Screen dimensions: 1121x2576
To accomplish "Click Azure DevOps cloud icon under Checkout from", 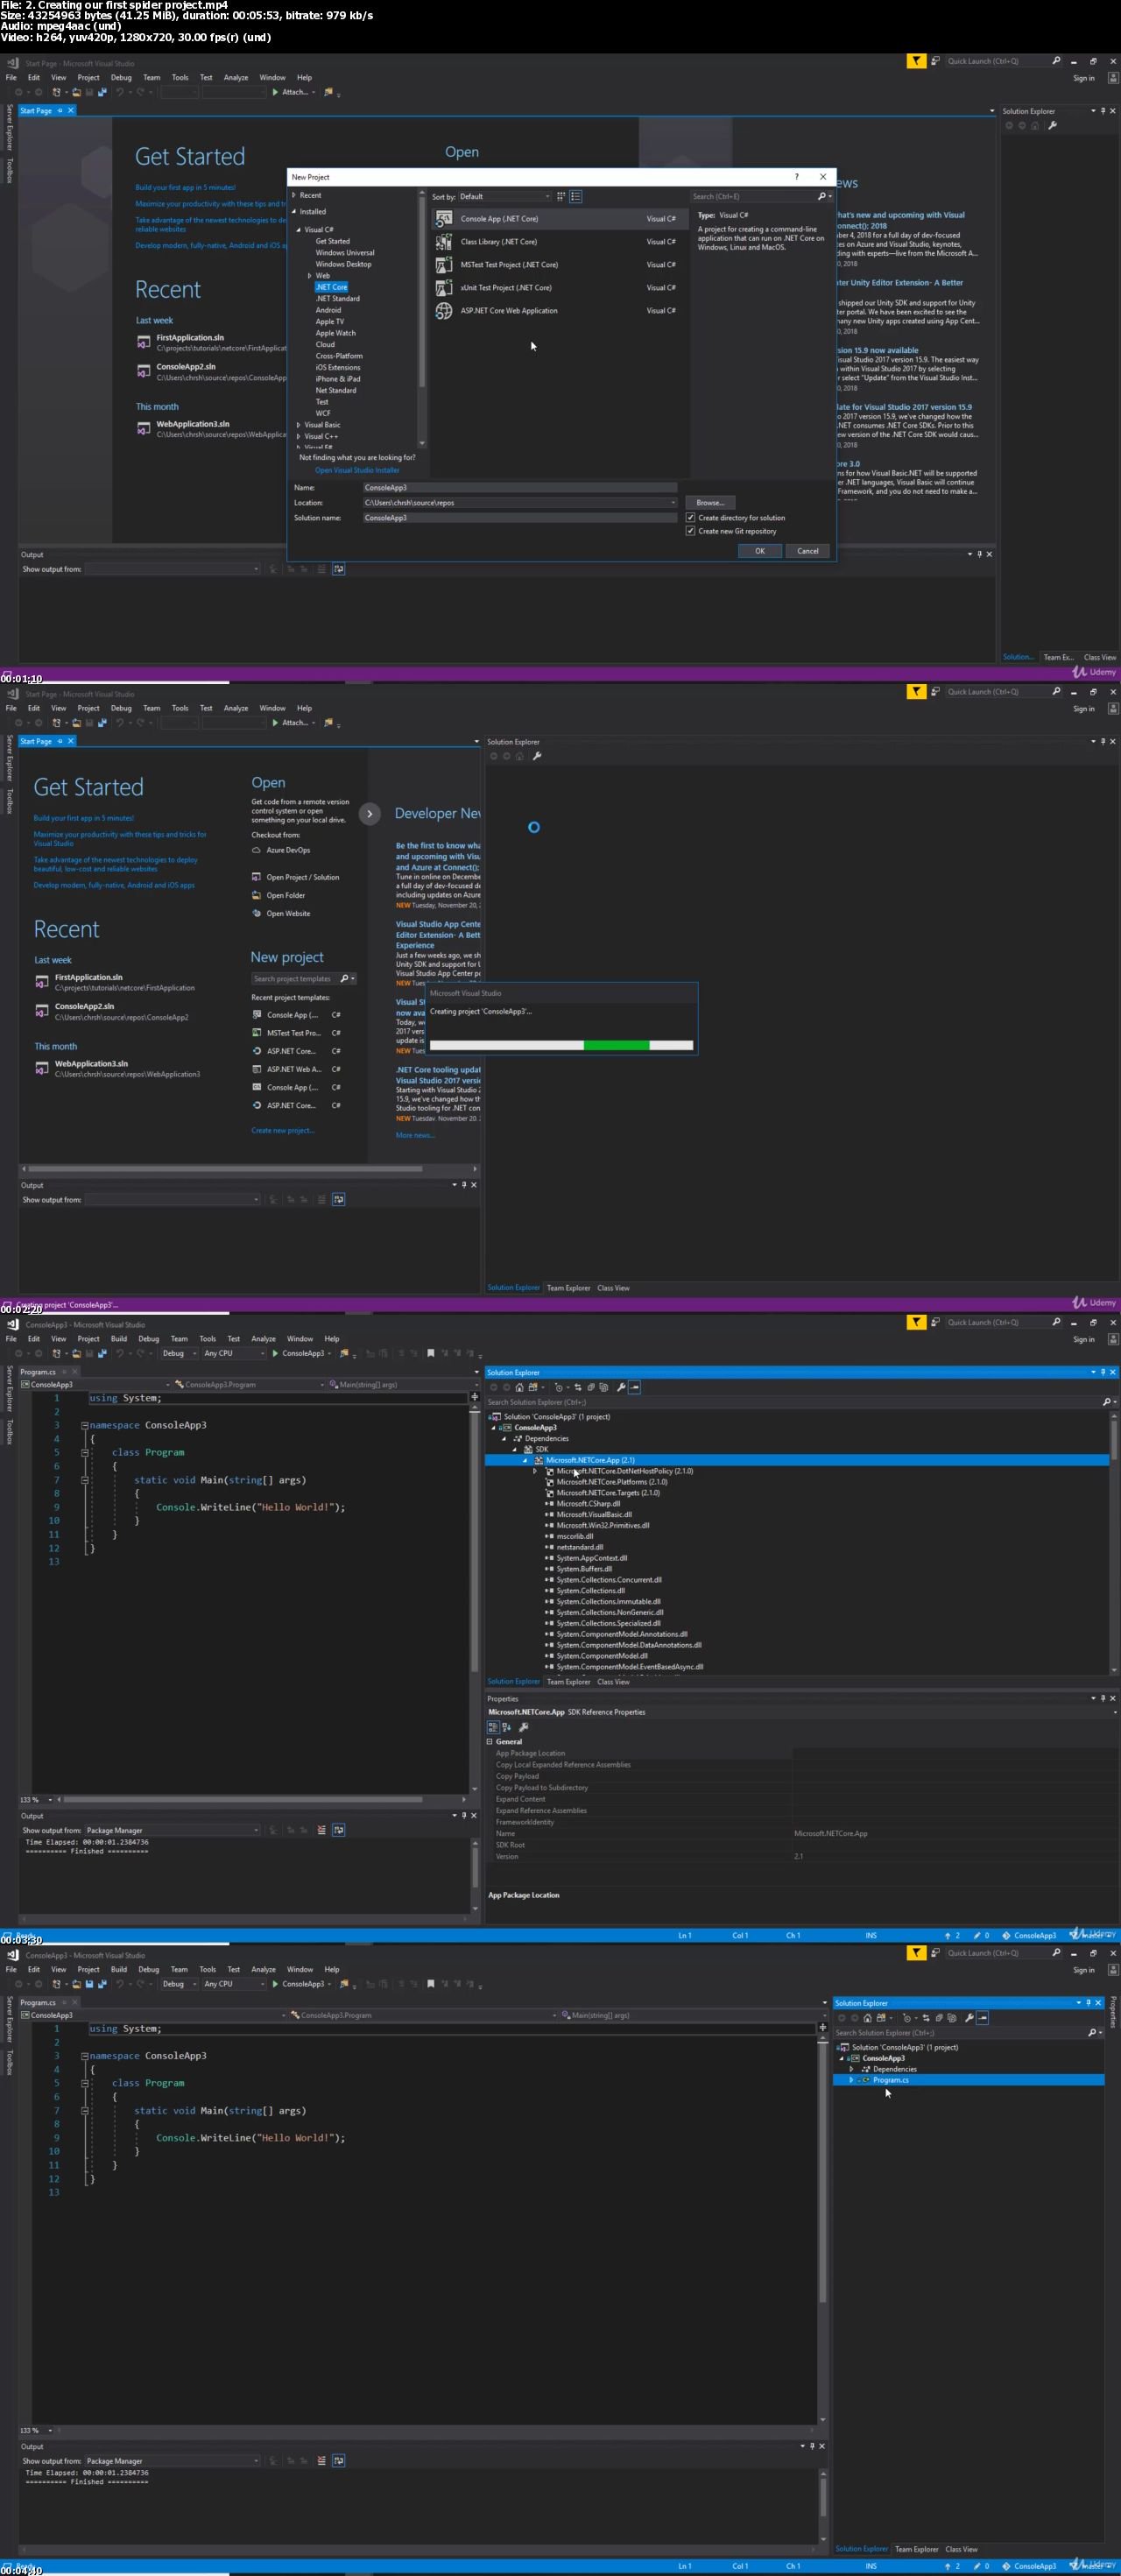I will 257,850.
